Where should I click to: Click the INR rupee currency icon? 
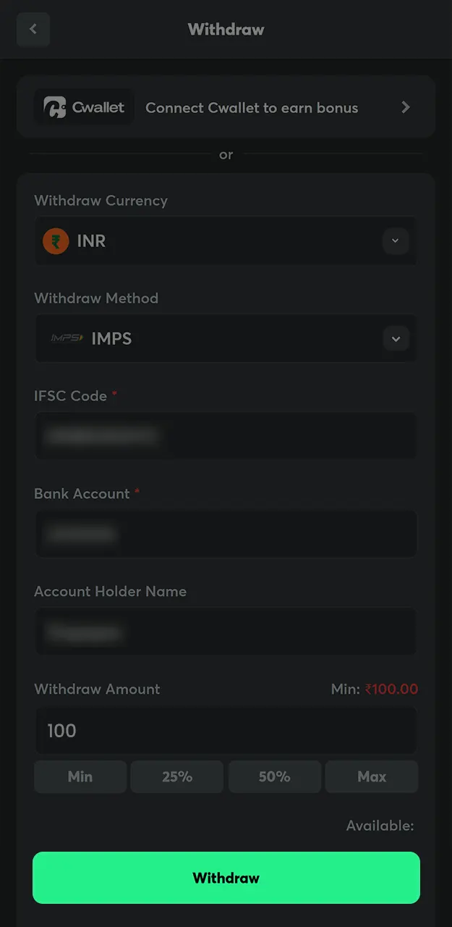55,241
